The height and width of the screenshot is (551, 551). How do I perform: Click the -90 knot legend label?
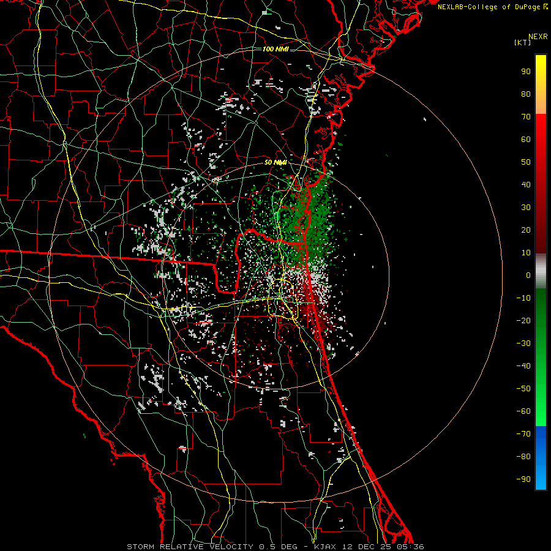(523, 479)
